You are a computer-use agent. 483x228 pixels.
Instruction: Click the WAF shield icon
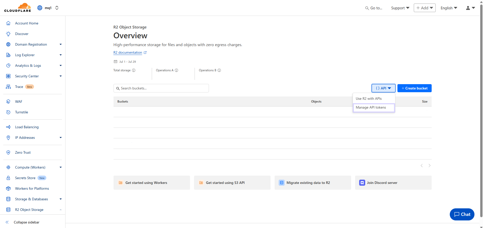(8, 102)
